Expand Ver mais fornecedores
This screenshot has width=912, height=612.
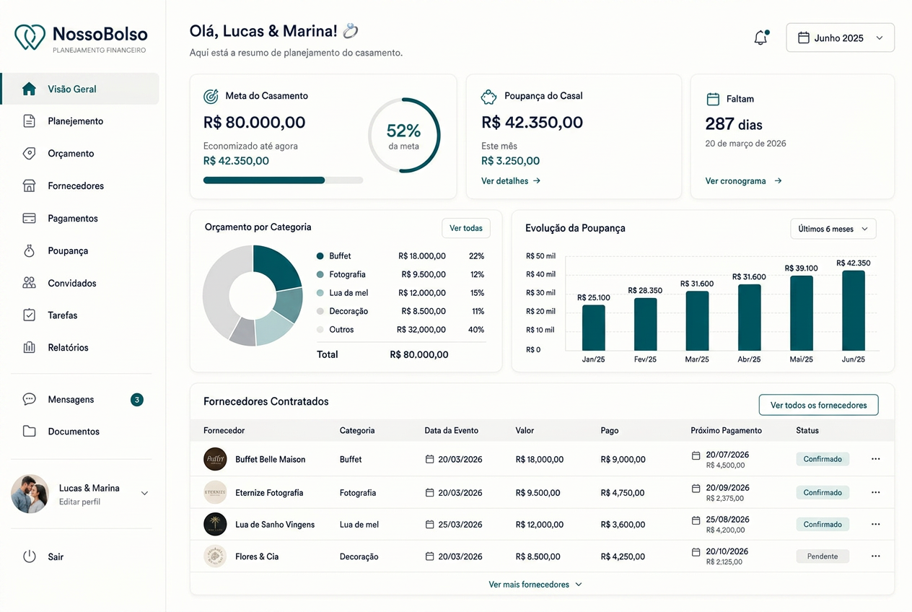[535, 585]
